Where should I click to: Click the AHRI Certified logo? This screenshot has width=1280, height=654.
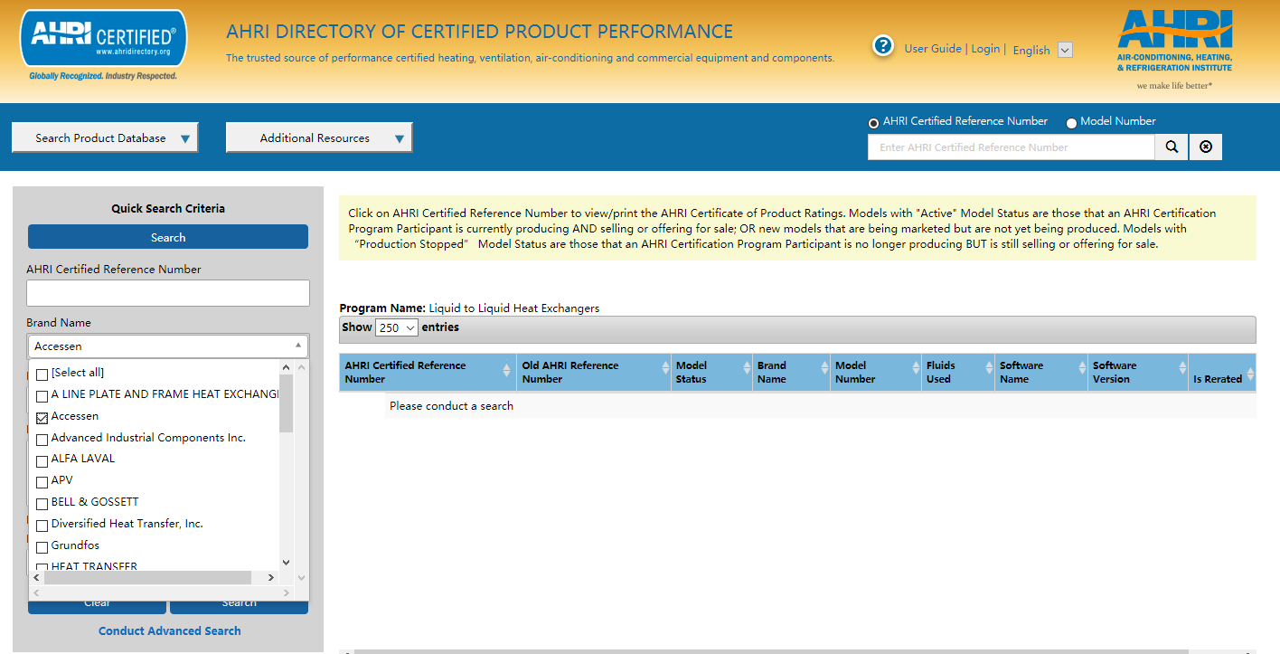tap(103, 43)
